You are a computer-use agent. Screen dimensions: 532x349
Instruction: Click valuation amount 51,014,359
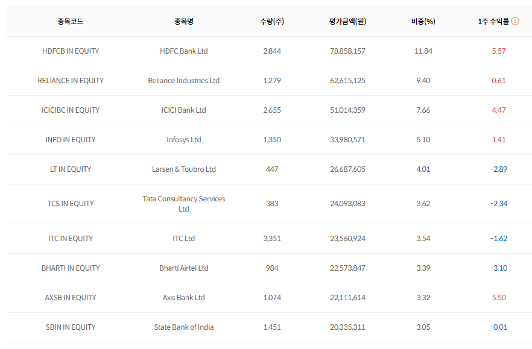click(x=348, y=110)
